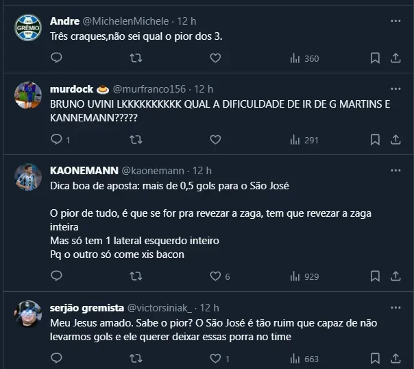The width and height of the screenshot is (414, 369).
Task: Open murdock's profile avatar
Action: click(28, 95)
